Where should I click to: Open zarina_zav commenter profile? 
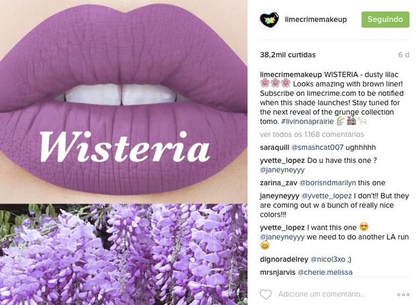tap(278, 183)
